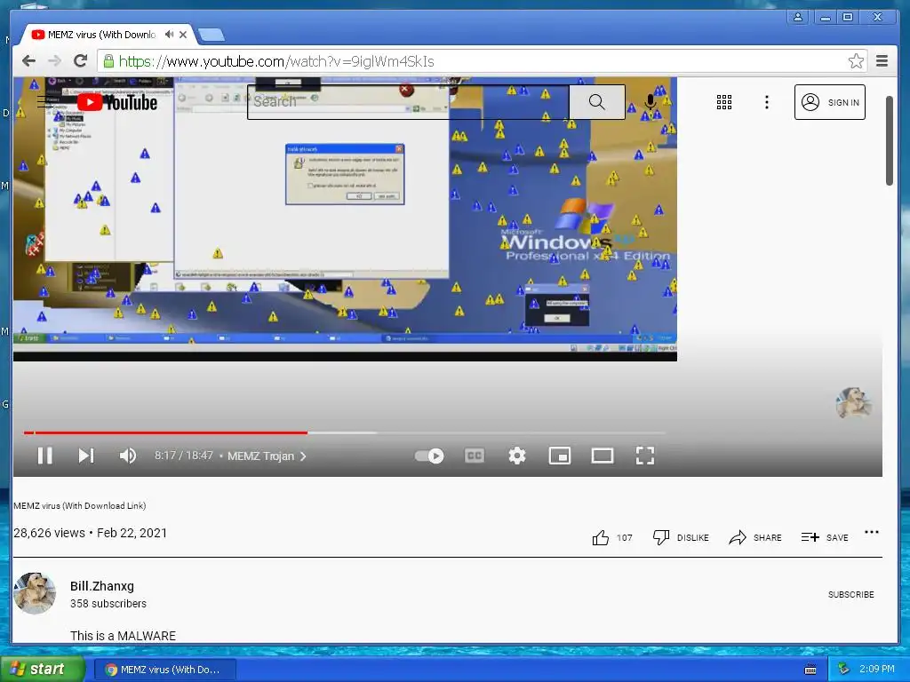Click the address bar URL
Screen dimensions: 910x682
coord(276,61)
